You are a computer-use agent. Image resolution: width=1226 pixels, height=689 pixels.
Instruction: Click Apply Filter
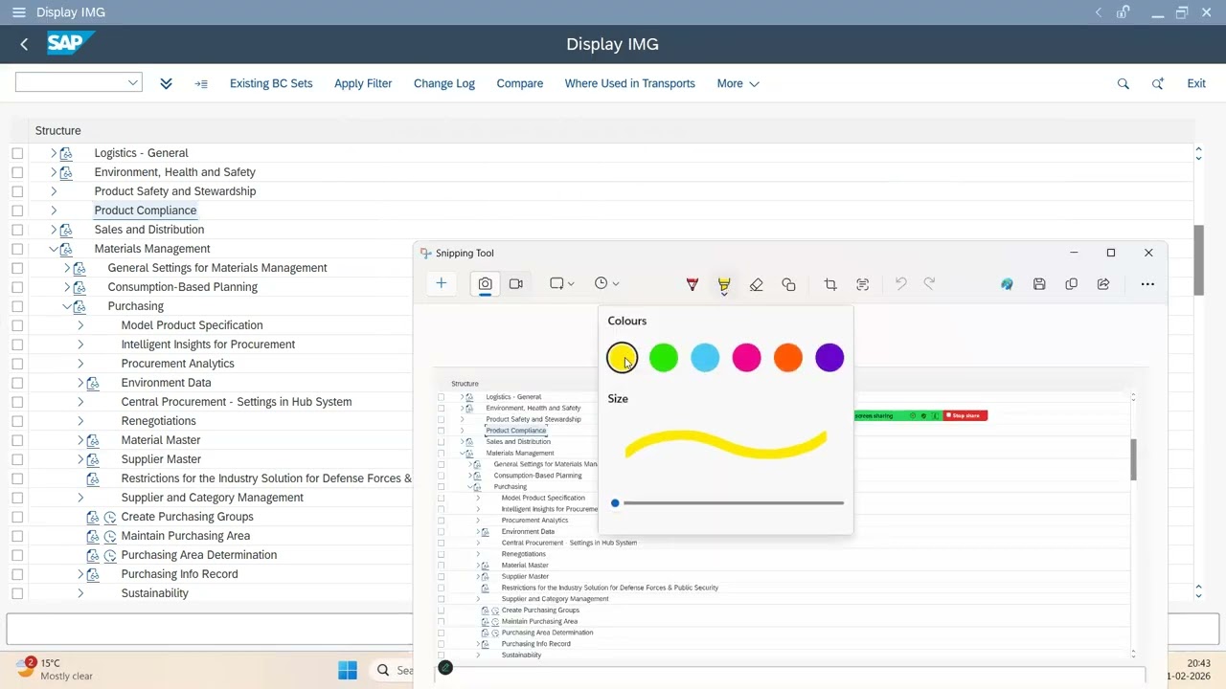(363, 83)
